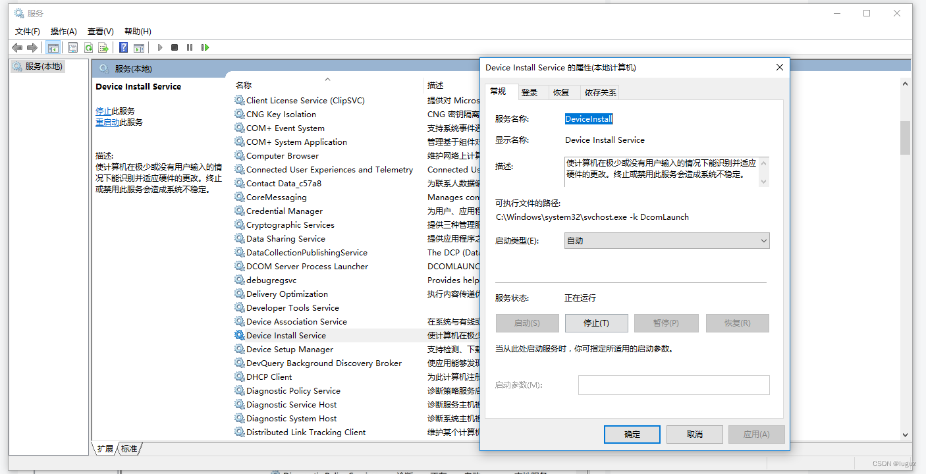Click the 启动参数(M) input field
Image resolution: width=926 pixels, height=474 pixels.
673,384
